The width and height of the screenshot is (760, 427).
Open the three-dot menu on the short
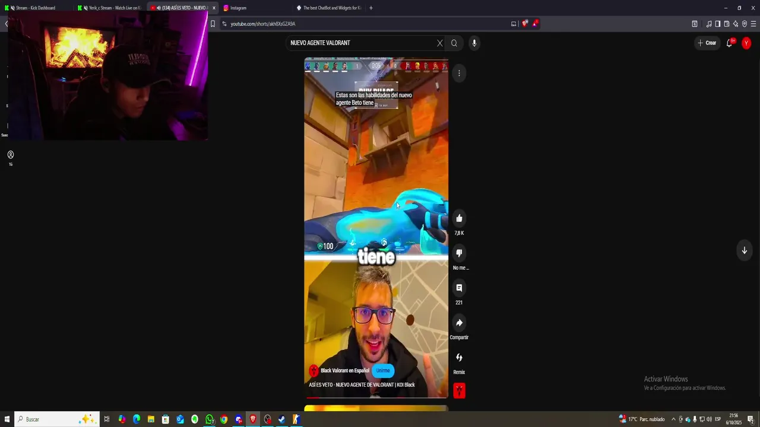tap(459, 73)
